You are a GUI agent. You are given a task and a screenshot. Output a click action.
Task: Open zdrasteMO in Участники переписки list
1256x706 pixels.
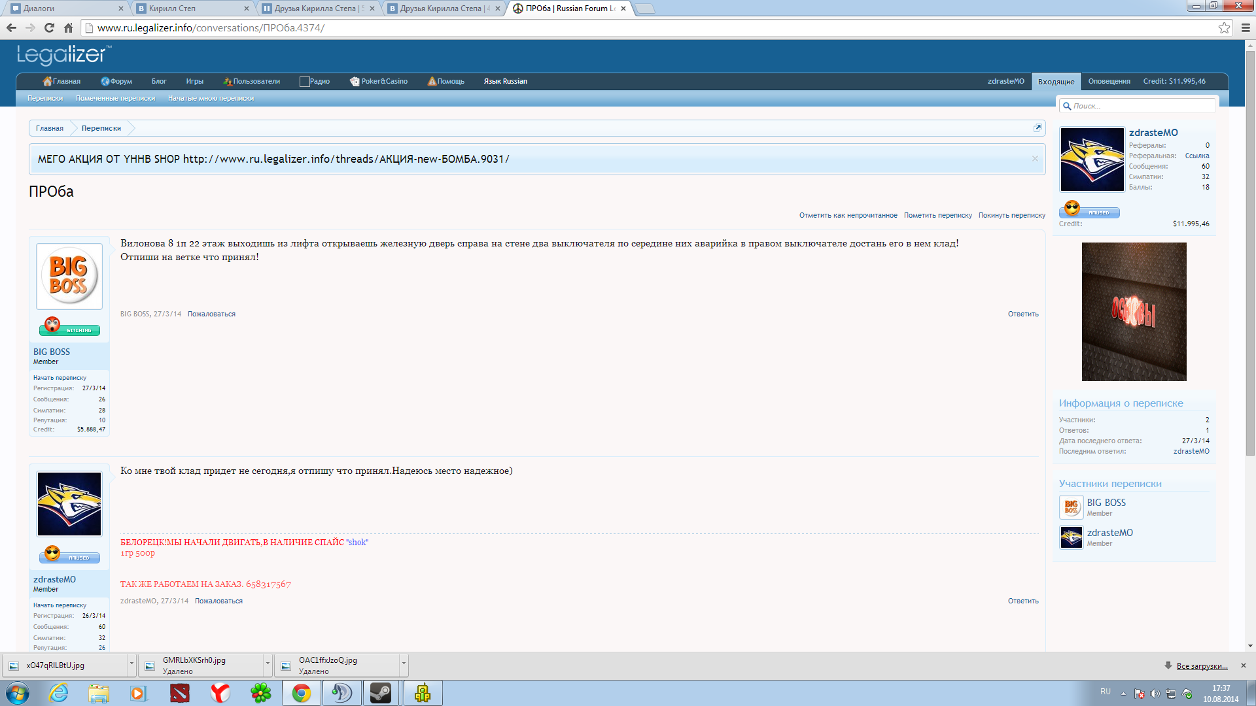[x=1109, y=533]
